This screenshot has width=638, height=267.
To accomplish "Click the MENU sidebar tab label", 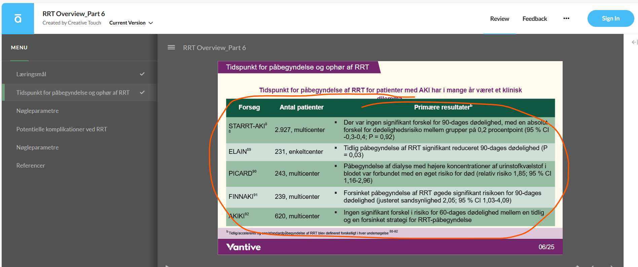I will 19,48.
